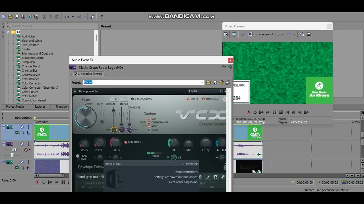Click the Klasky Csupo Robot Logo (HD) title
364x204 pixels.
coord(101,67)
